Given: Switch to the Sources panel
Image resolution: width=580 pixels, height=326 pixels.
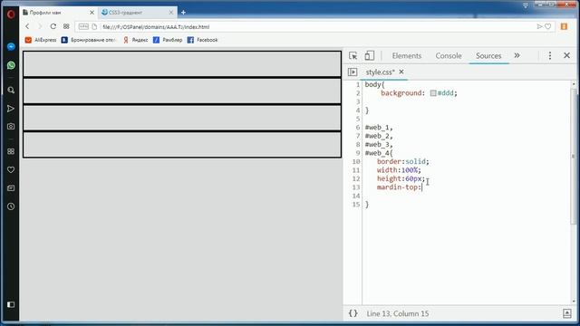Looking at the screenshot, I should 488,56.
